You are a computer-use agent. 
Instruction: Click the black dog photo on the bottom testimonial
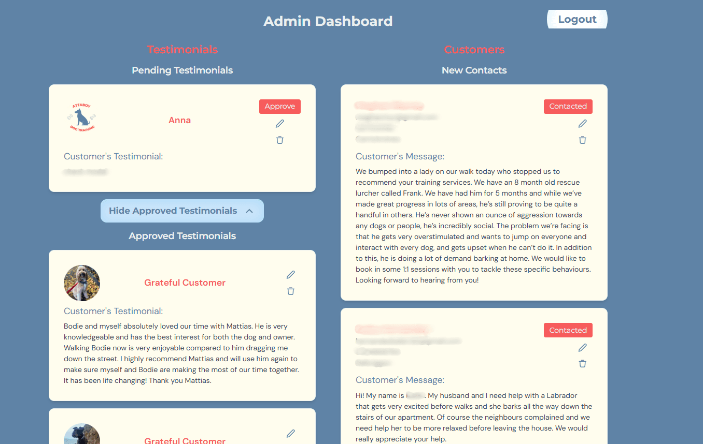[x=82, y=435]
